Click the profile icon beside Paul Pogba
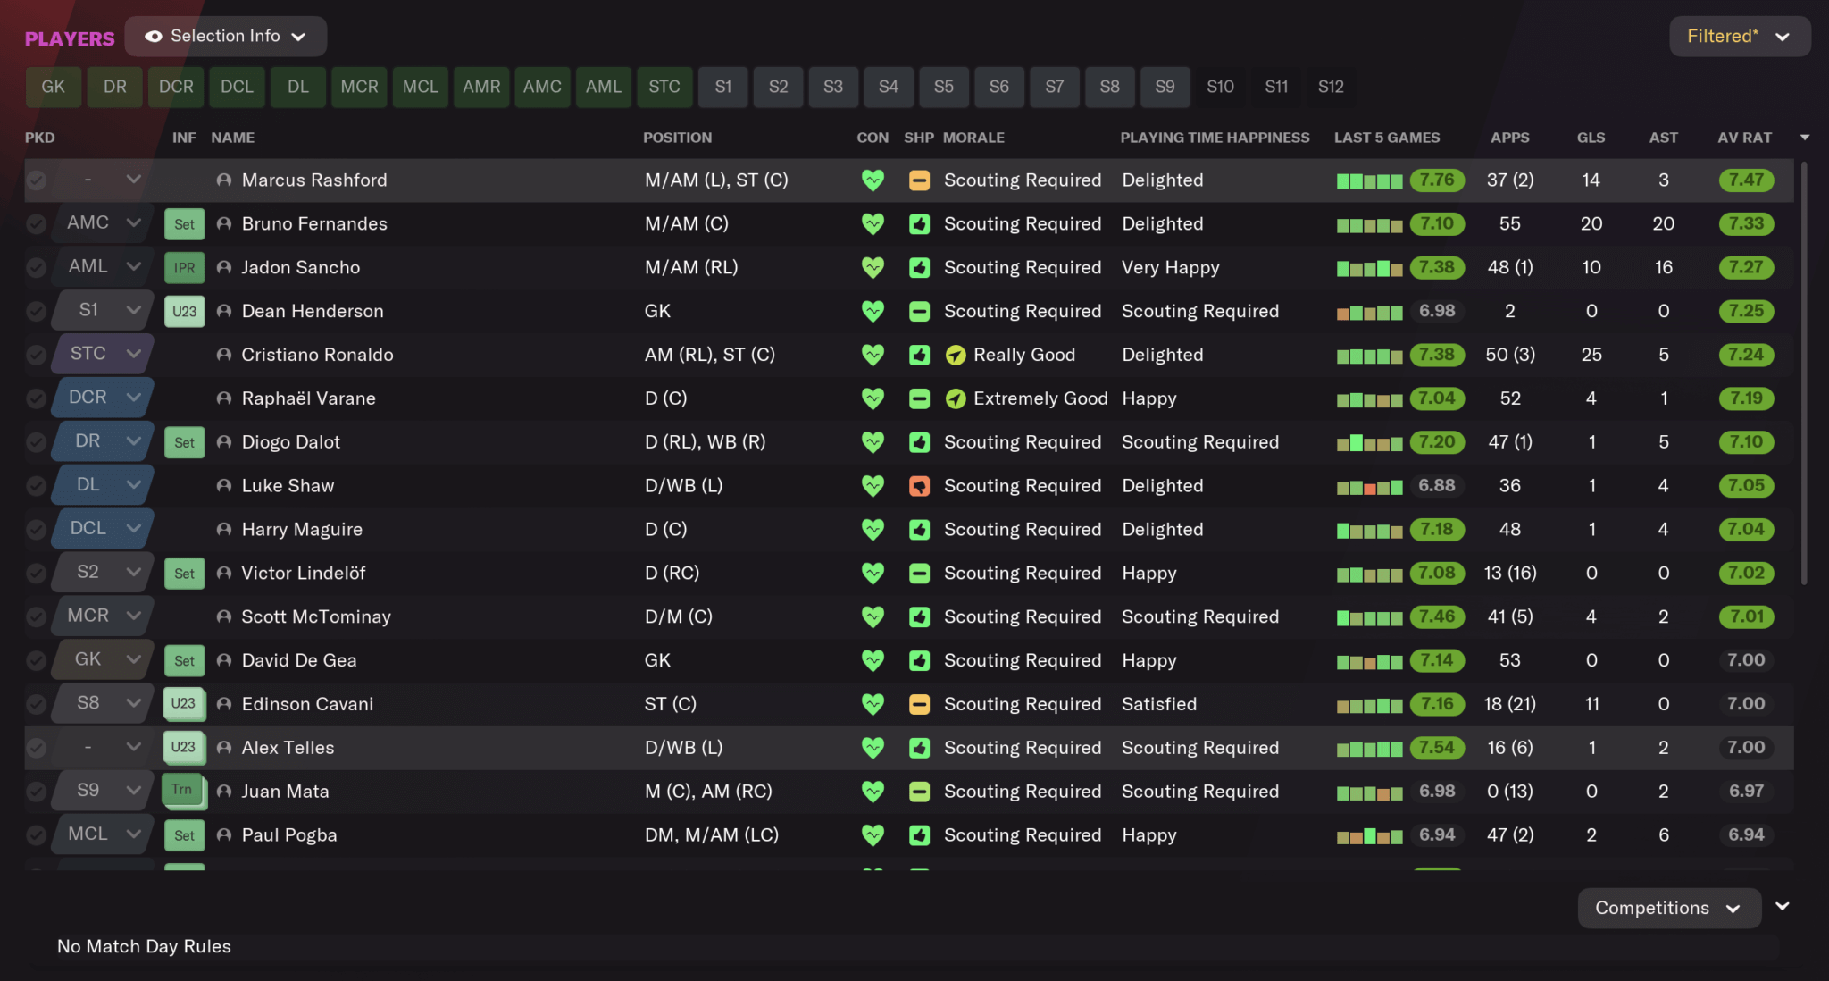 pyautogui.click(x=224, y=835)
